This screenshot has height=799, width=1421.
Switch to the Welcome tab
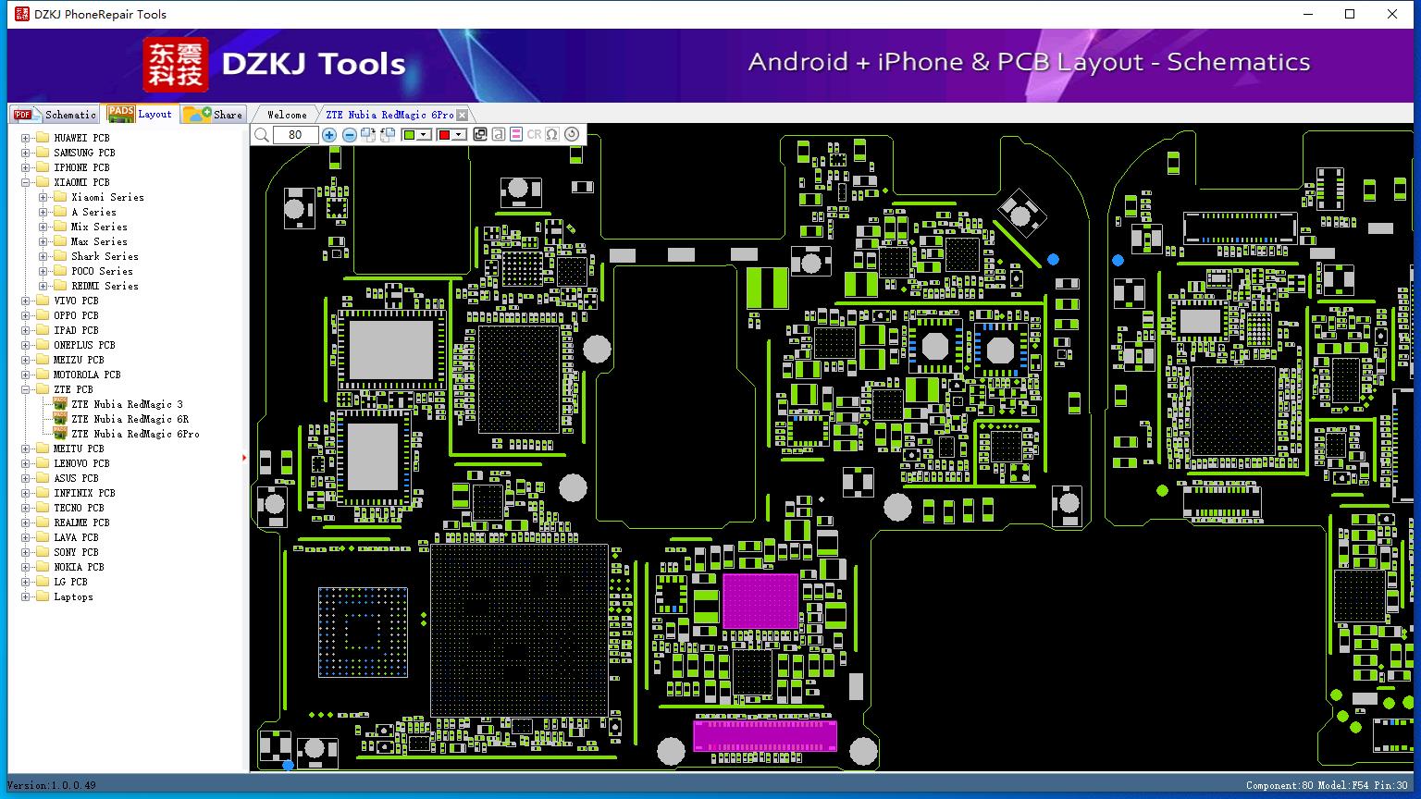[287, 115]
